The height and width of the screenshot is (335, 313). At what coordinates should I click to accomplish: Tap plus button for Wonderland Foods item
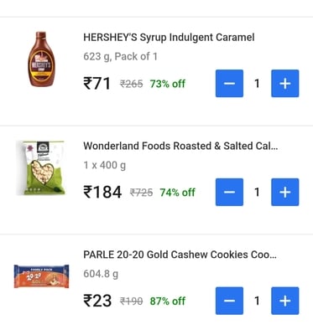285,192
